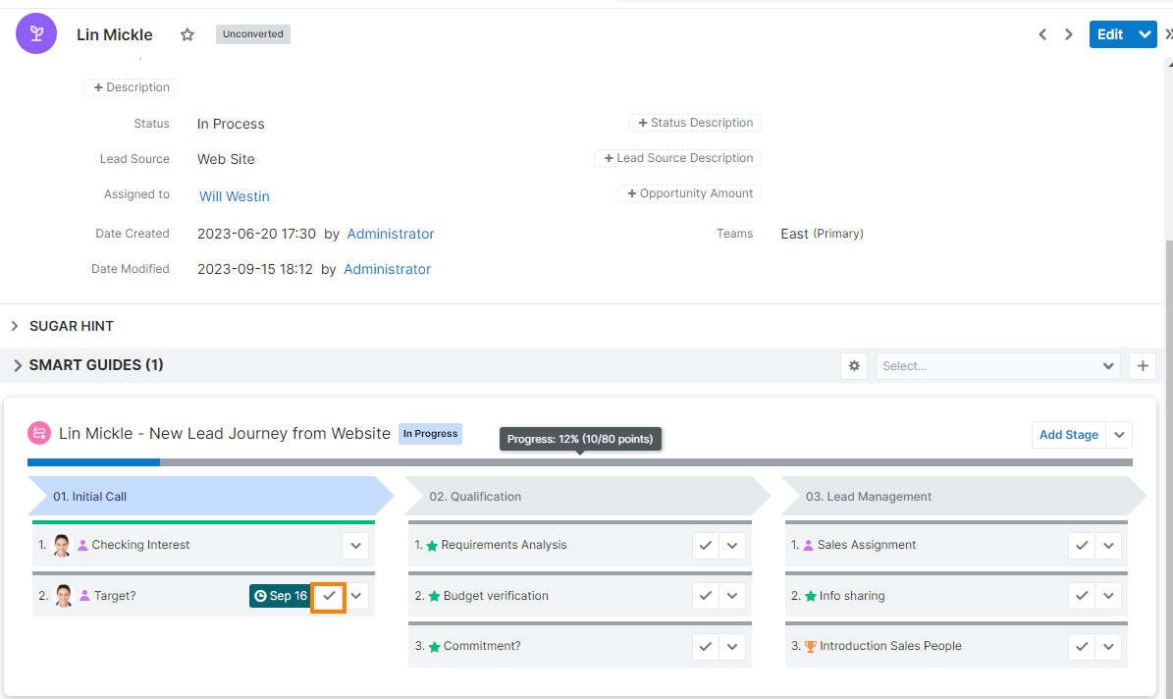Mark Target? activity as complete
Viewport: 1173px width, 699px height.
pyautogui.click(x=329, y=596)
